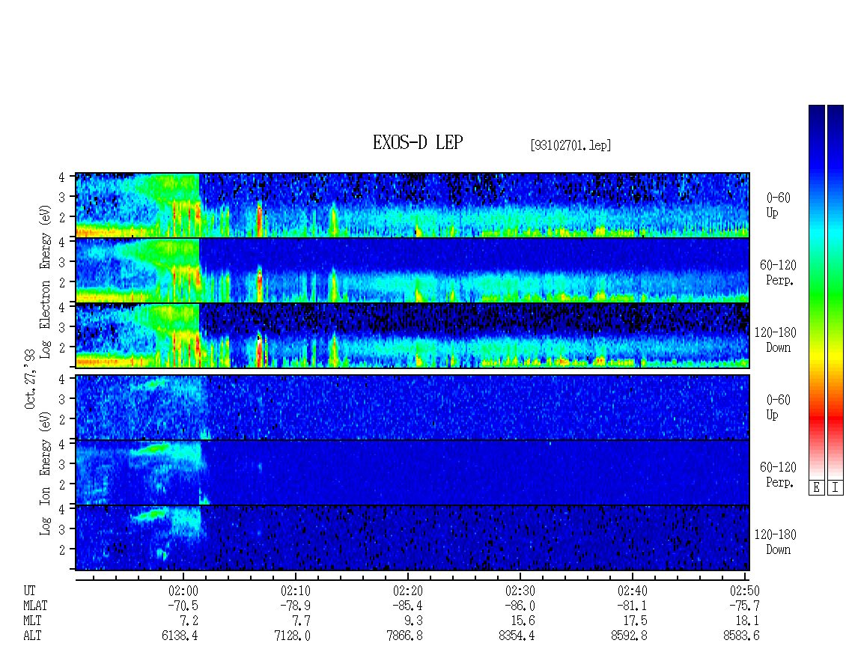Click the MLAT row label
Screen dimensions: 846x655
[x=36, y=606]
